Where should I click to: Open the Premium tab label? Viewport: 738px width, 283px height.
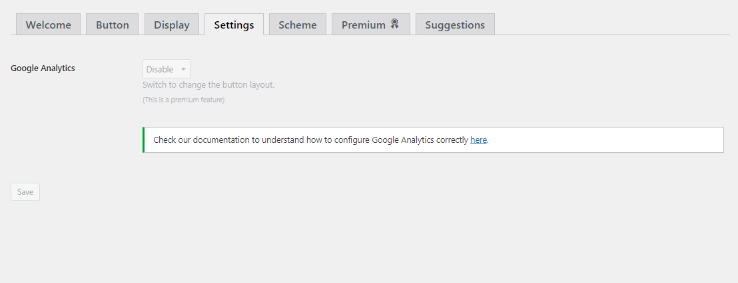pyautogui.click(x=364, y=25)
